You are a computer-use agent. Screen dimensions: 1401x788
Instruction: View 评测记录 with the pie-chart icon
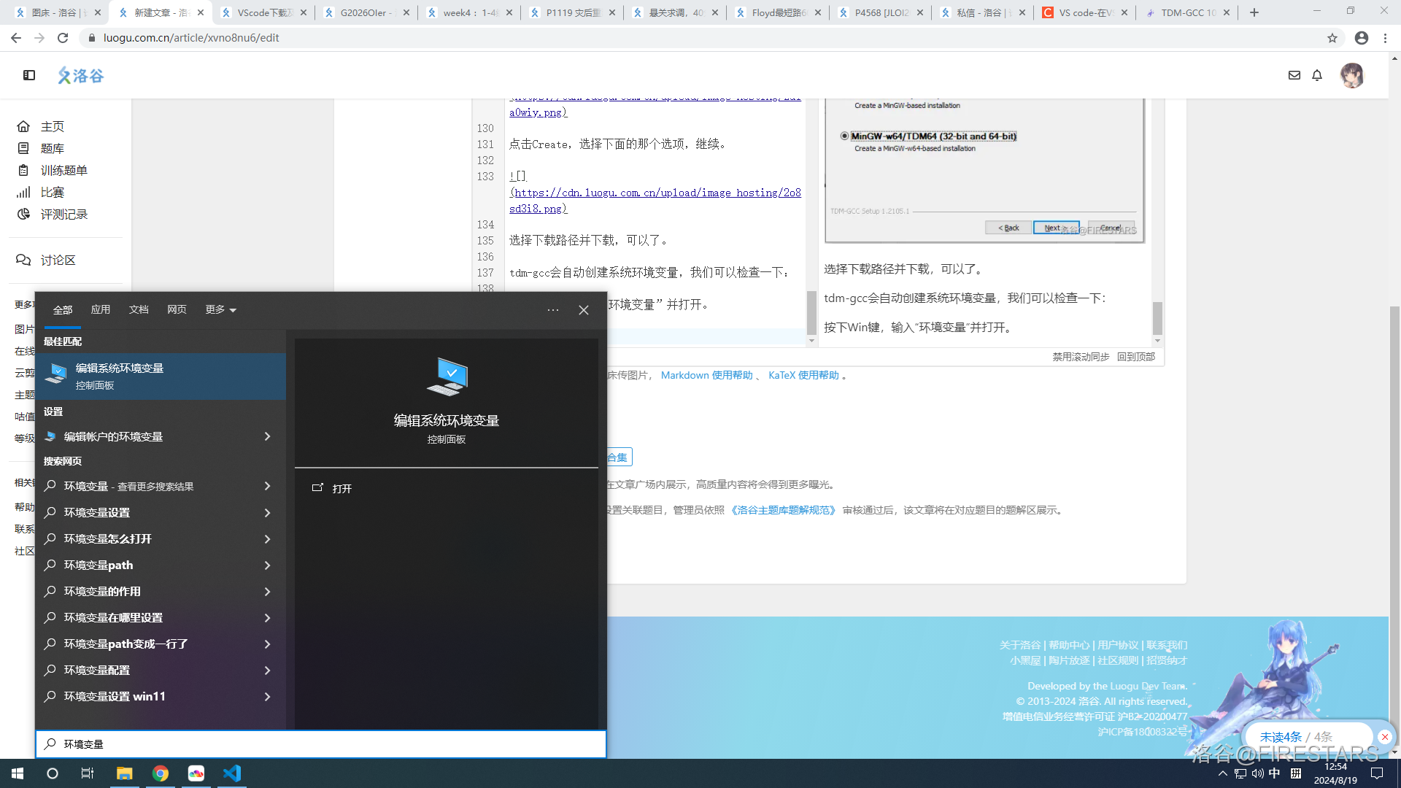(23, 214)
